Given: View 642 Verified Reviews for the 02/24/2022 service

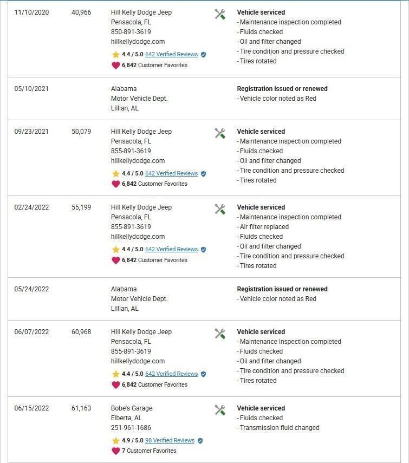Looking at the screenshot, I should (171, 250).
